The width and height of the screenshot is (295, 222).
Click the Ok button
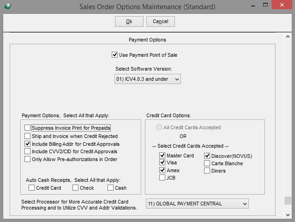[x=129, y=21]
